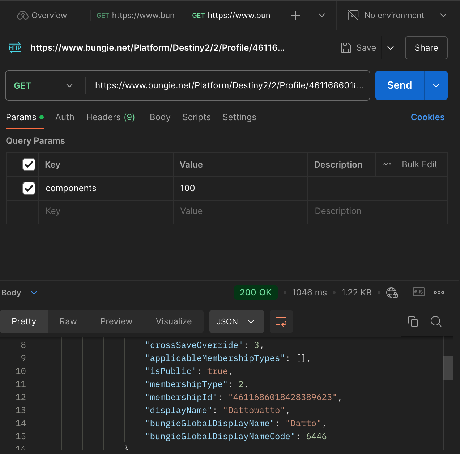Open the GET method dropdown
The width and height of the screenshot is (460, 454).
click(x=43, y=85)
